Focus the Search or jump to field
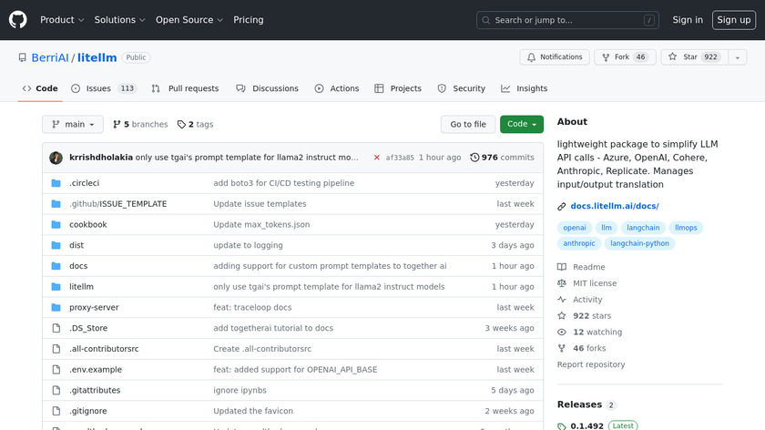The width and height of the screenshot is (765, 430). click(567, 20)
